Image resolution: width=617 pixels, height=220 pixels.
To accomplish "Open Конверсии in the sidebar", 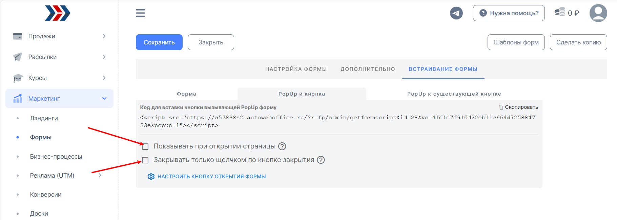I will point(46,195).
